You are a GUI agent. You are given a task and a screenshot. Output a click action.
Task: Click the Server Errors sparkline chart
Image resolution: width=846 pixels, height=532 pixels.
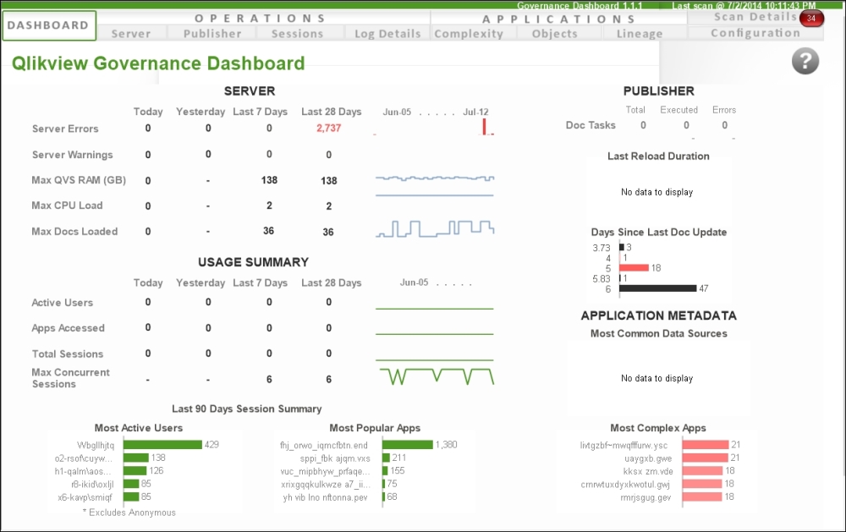pos(434,128)
